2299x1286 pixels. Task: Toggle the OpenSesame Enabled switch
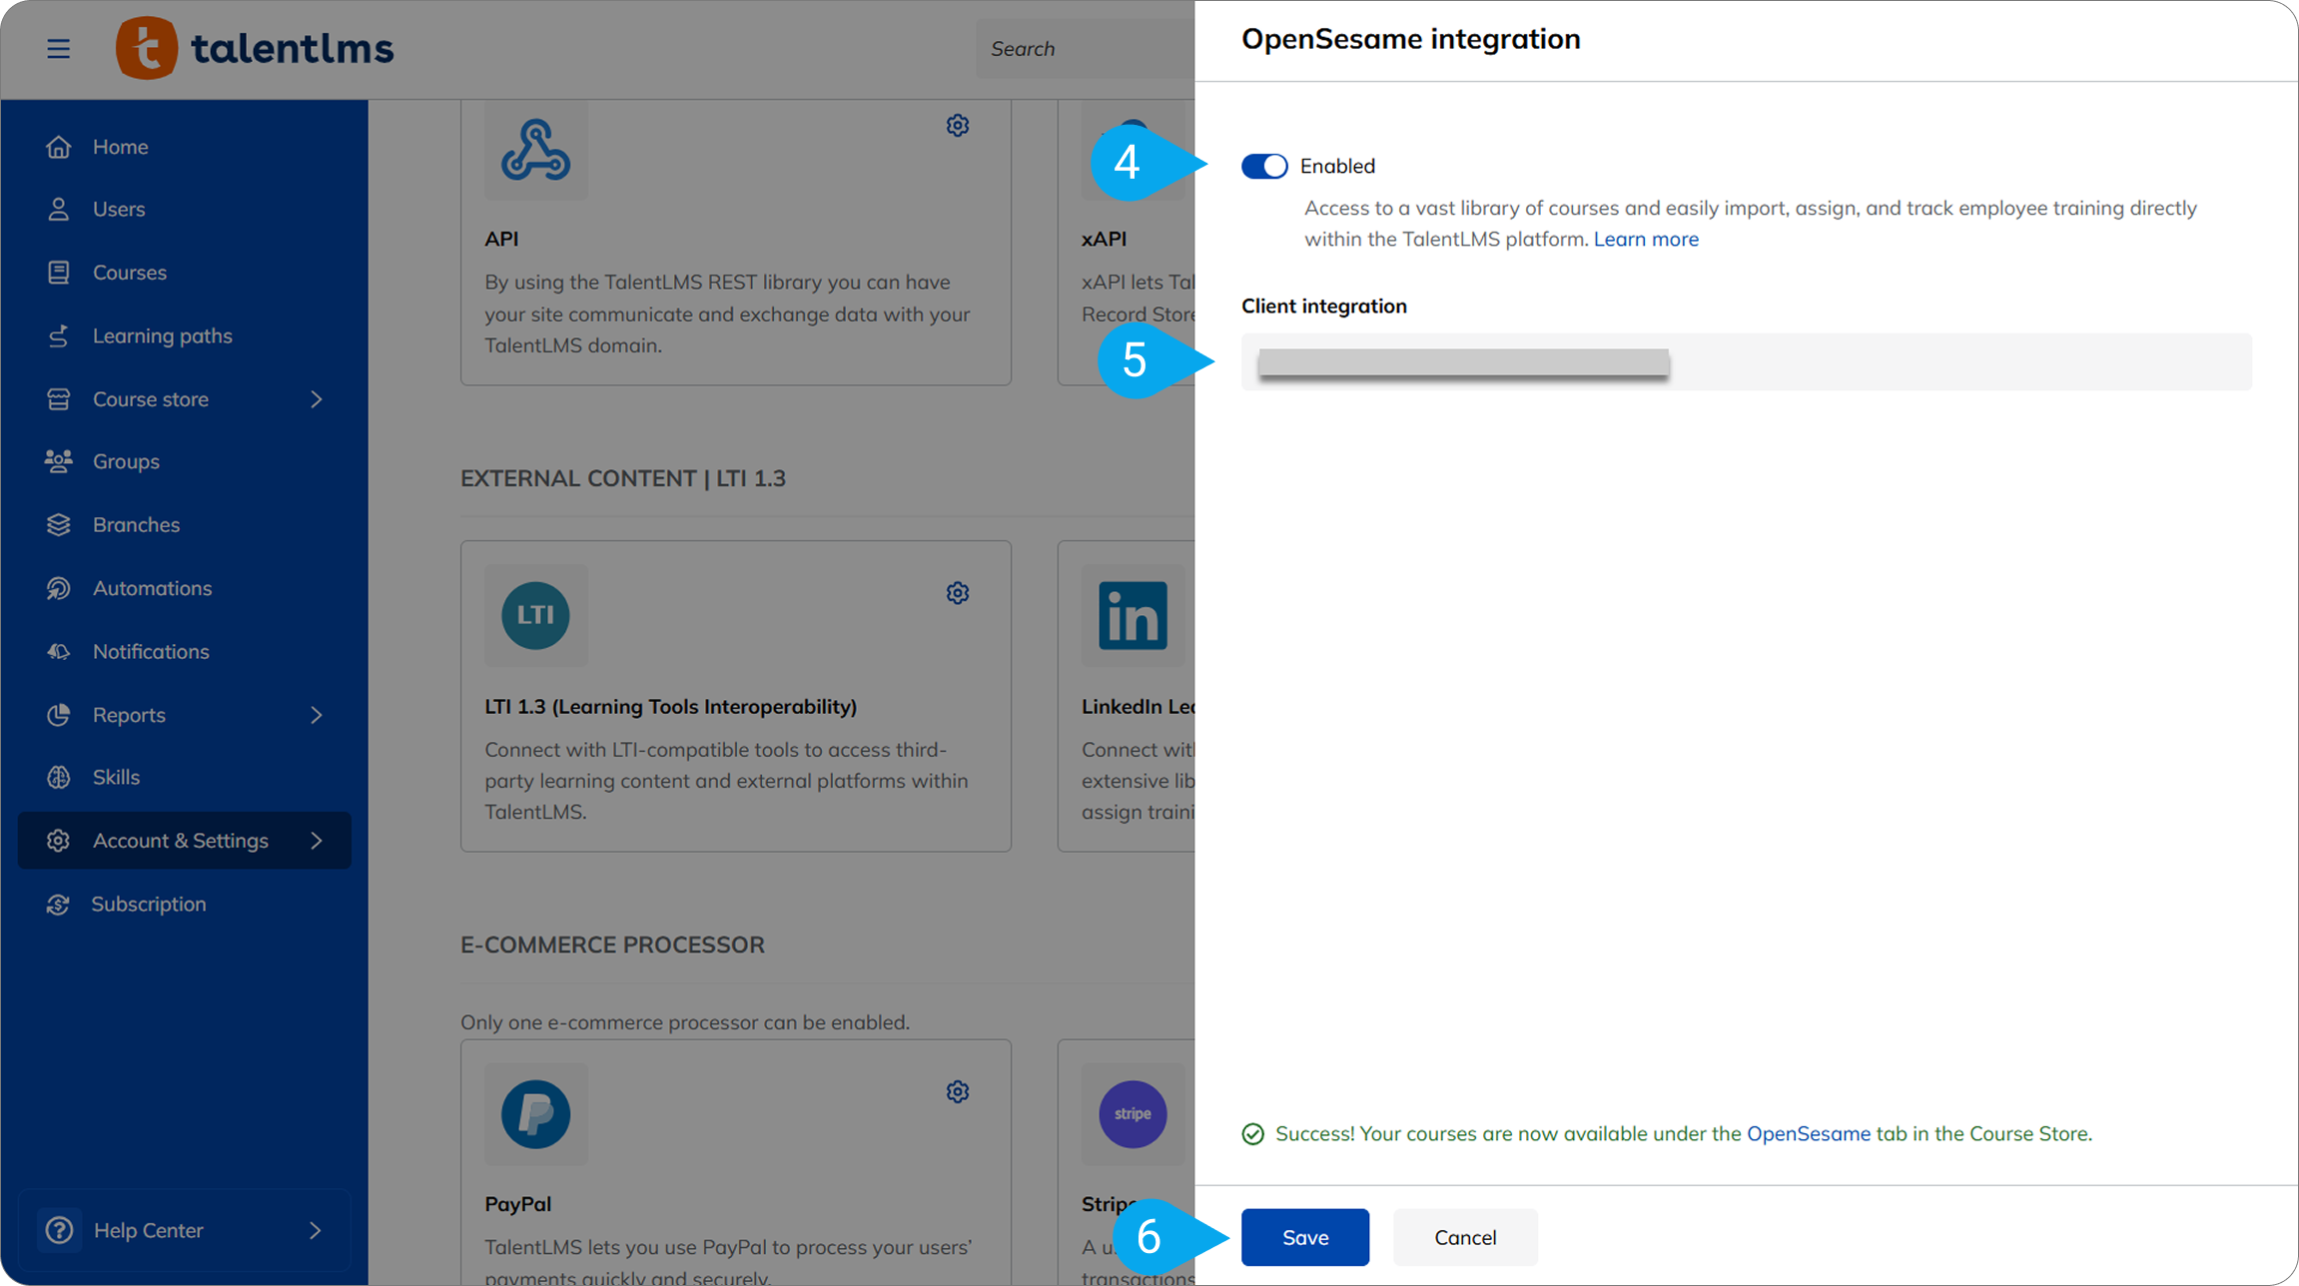1263,166
